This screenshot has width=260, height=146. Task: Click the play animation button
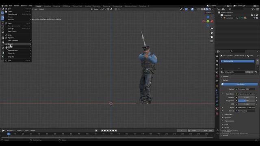click(110, 131)
